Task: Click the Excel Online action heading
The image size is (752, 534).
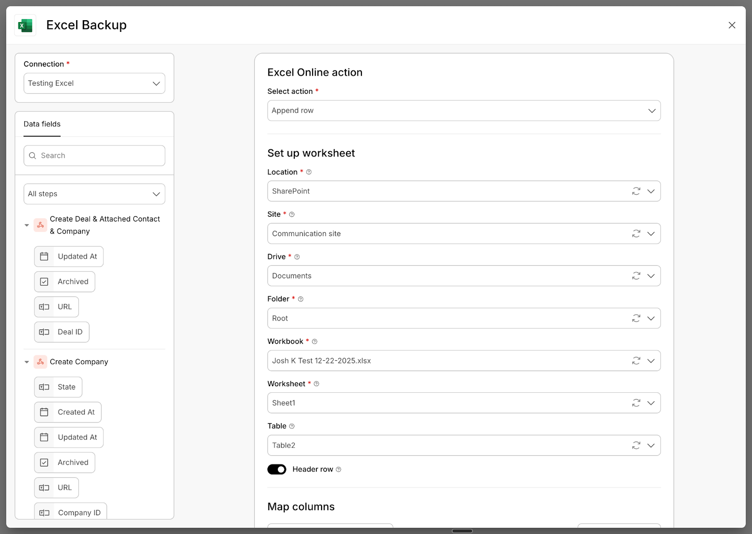Action: (x=315, y=73)
